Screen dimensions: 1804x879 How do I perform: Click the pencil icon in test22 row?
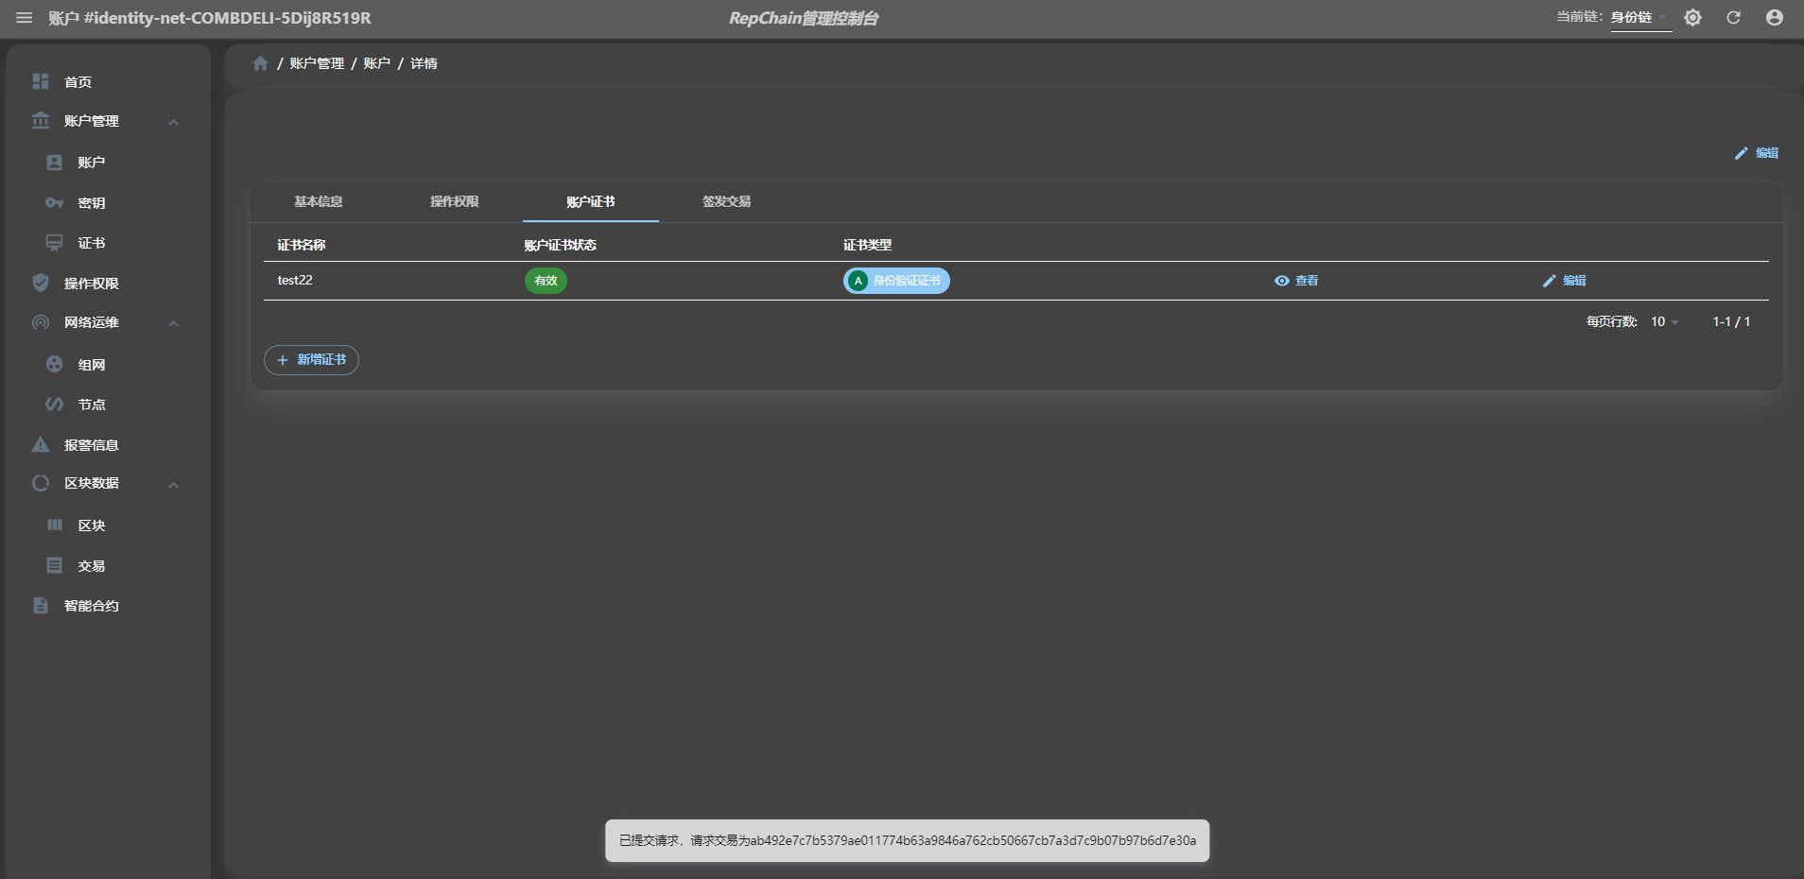[1549, 281]
